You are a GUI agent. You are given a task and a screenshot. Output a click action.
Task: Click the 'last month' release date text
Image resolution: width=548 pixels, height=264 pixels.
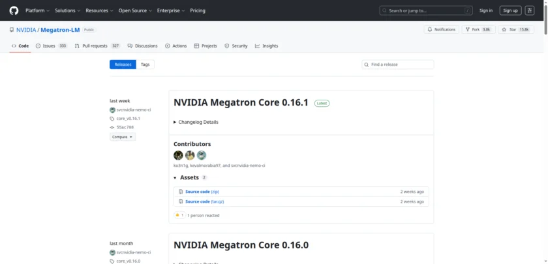(121, 243)
